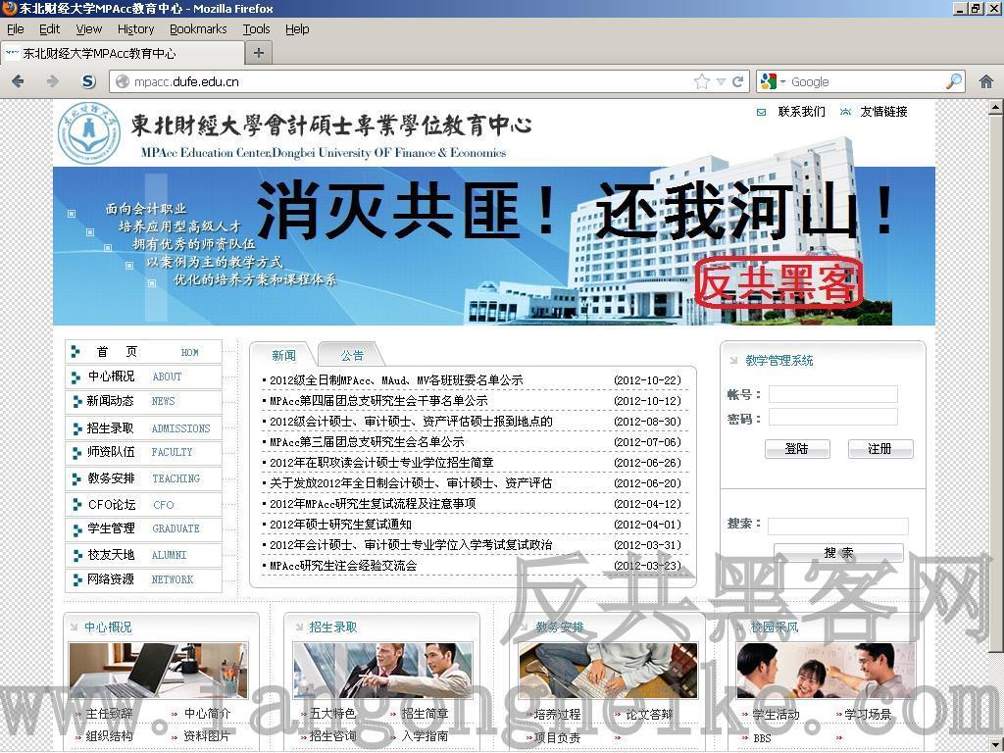Open the Tools menu
This screenshot has height=753, width=1004.
click(x=256, y=29)
